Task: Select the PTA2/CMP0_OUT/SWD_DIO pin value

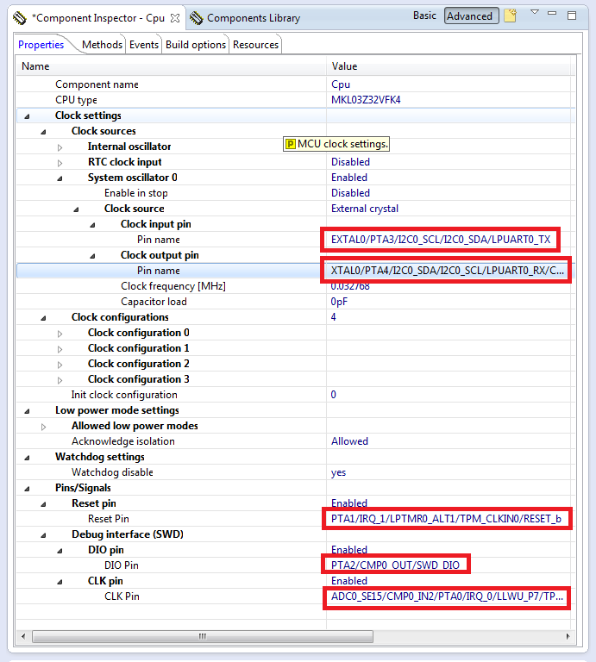Action: 395,565
